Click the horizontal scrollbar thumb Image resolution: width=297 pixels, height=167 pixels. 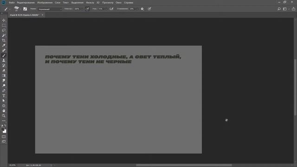coord(184,165)
